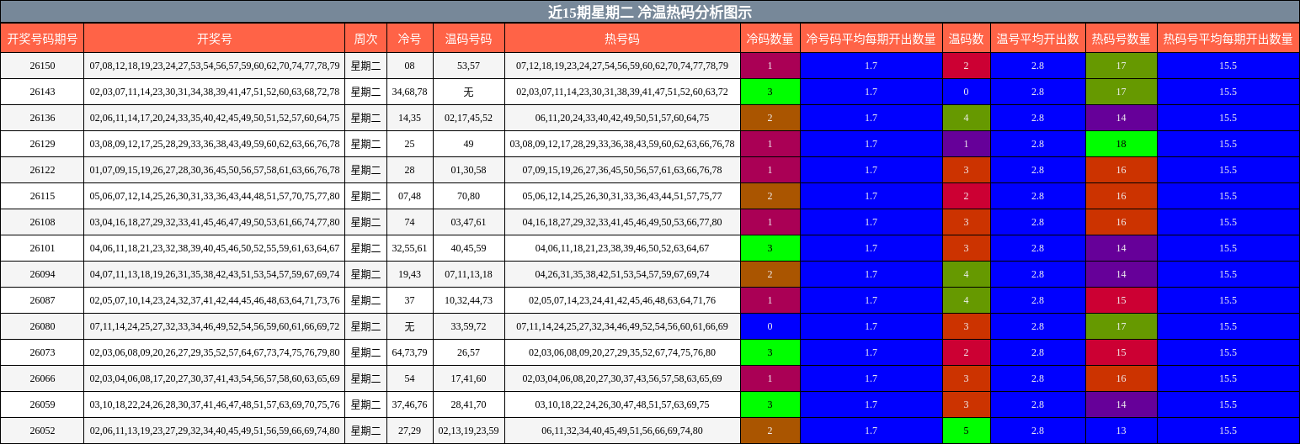Click the '热码号平均每期开出数量' header
This screenshot has width=1300, height=444.
[1228, 39]
